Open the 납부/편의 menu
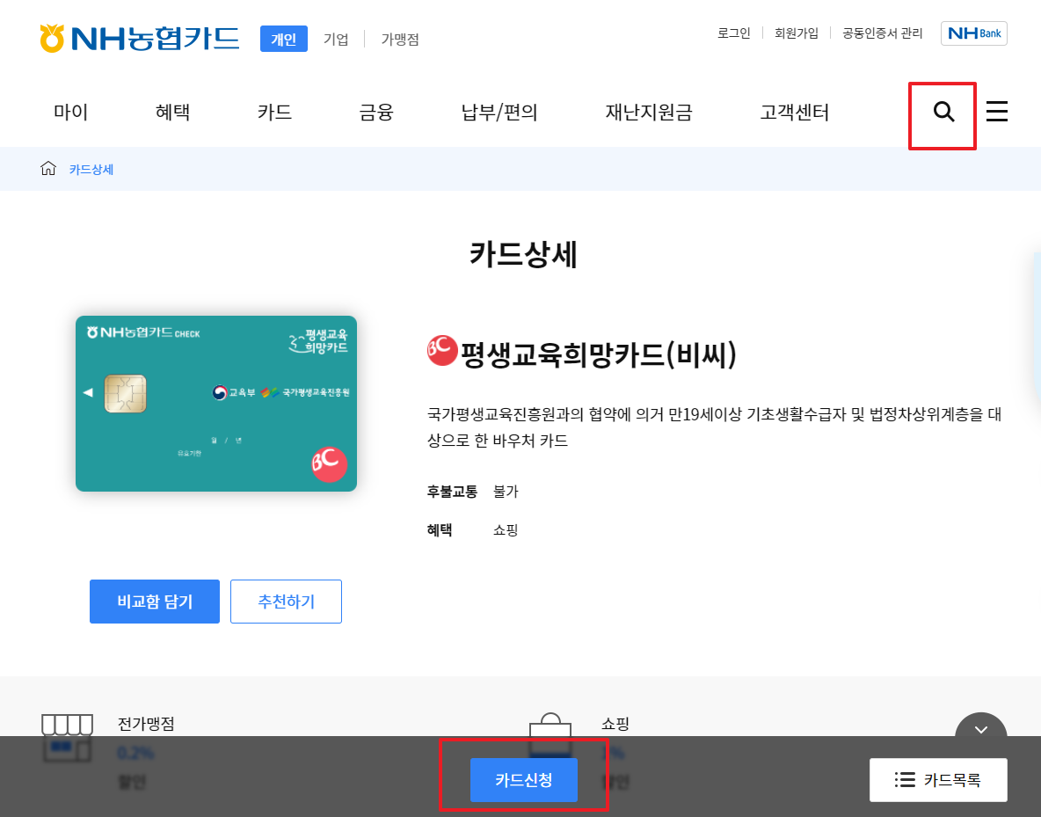1041x817 pixels. 499,112
